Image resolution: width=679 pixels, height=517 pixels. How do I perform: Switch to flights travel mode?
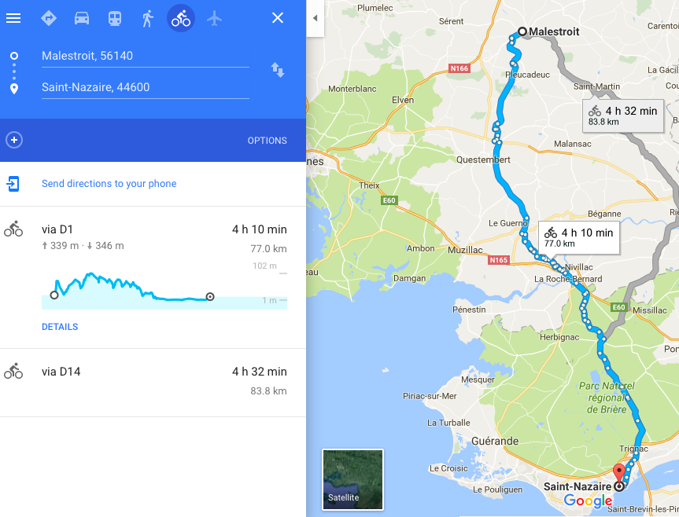click(214, 18)
